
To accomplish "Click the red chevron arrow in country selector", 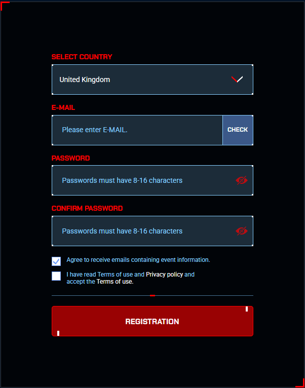I will coord(237,80).
